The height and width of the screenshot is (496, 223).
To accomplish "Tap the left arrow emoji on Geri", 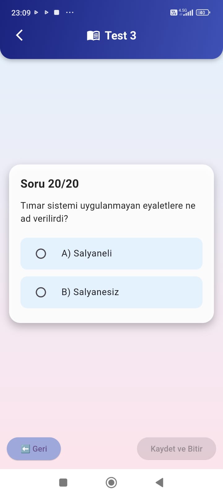I will click(x=25, y=449).
